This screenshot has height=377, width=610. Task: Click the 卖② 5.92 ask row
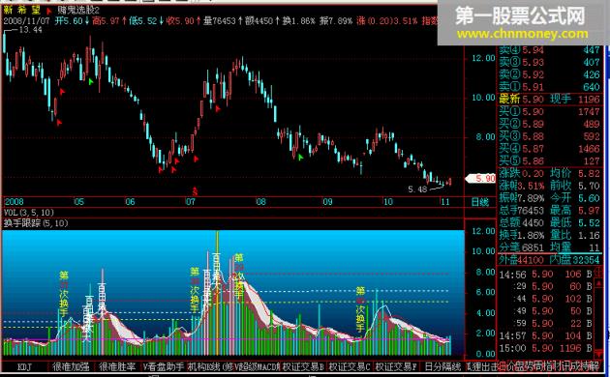pyautogui.click(x=549, y=74)
